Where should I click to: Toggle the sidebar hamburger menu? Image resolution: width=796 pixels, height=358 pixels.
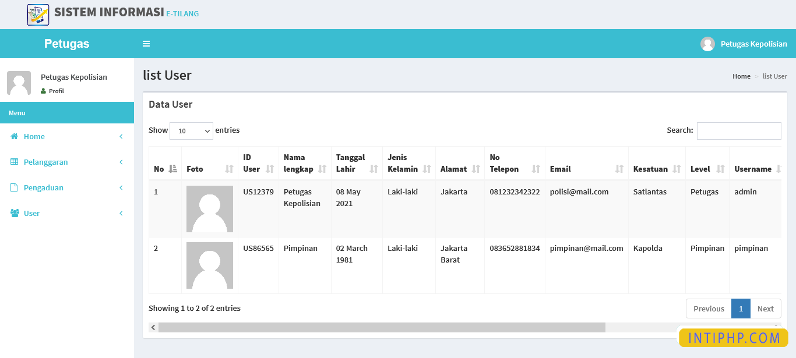(x=146, y=44)
